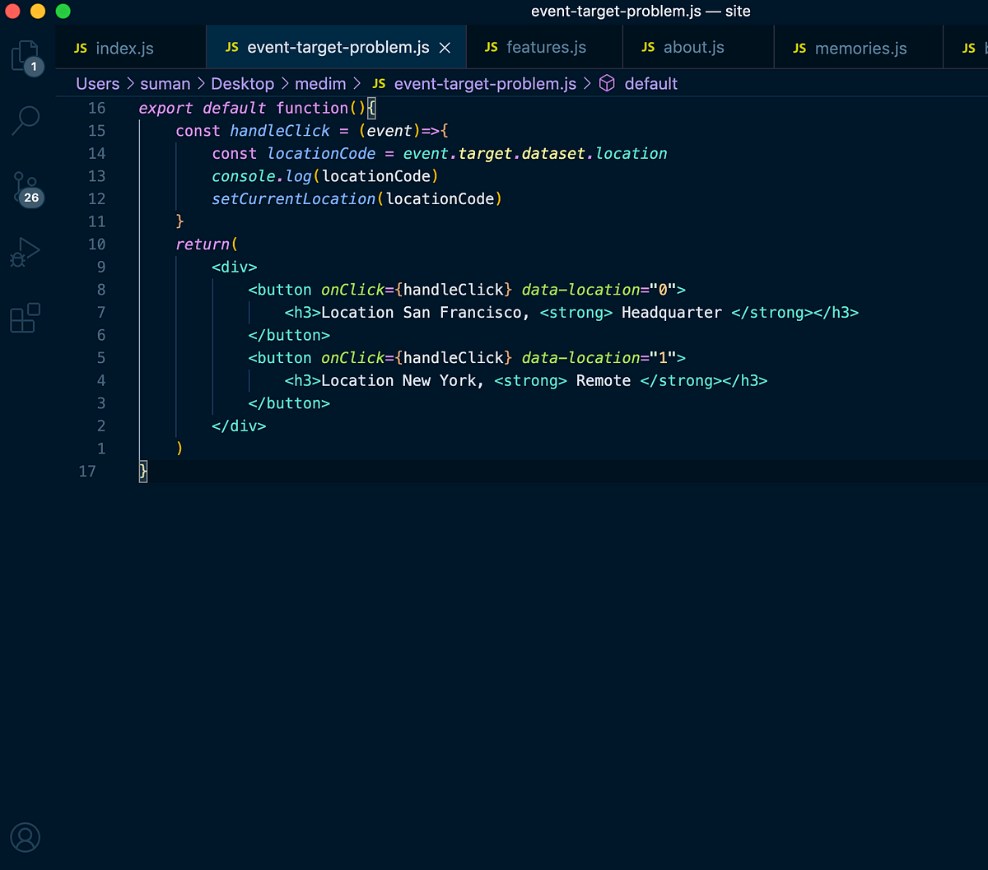
Task: Click the default symbol cube icon in breadcrumbs
Action: pos(607,83)
